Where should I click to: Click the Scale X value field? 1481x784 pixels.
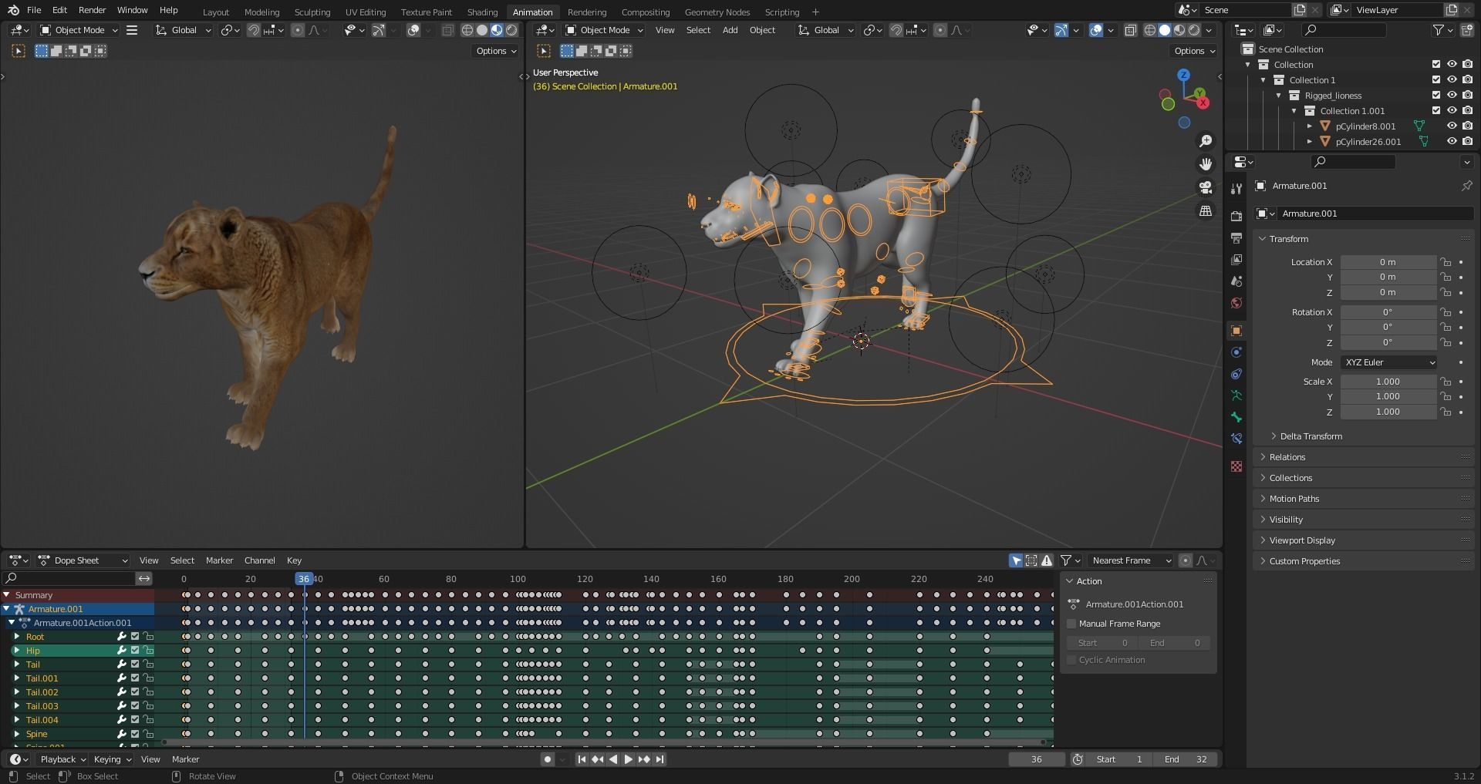tap(1388, 382)
